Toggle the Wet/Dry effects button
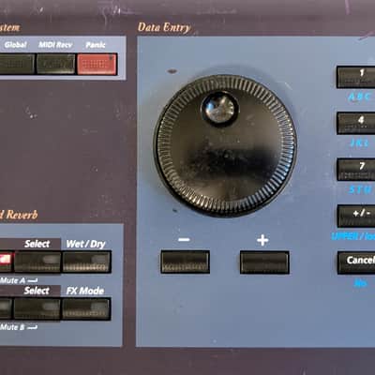 pyautogui.click(x=87, y=262)
